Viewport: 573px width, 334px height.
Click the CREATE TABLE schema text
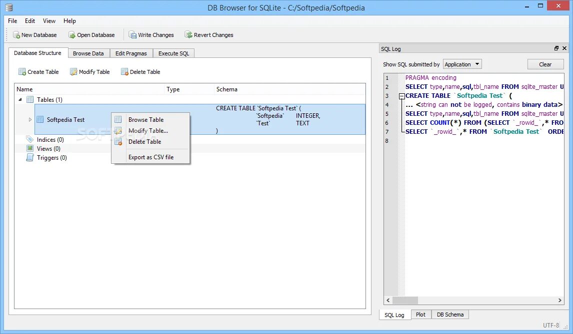[x=268, y=119]
